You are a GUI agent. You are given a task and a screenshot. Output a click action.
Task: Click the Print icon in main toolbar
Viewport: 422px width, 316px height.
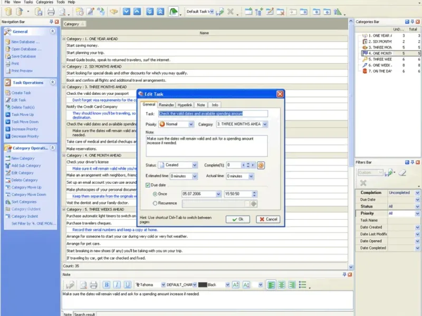tap(51, 11)
